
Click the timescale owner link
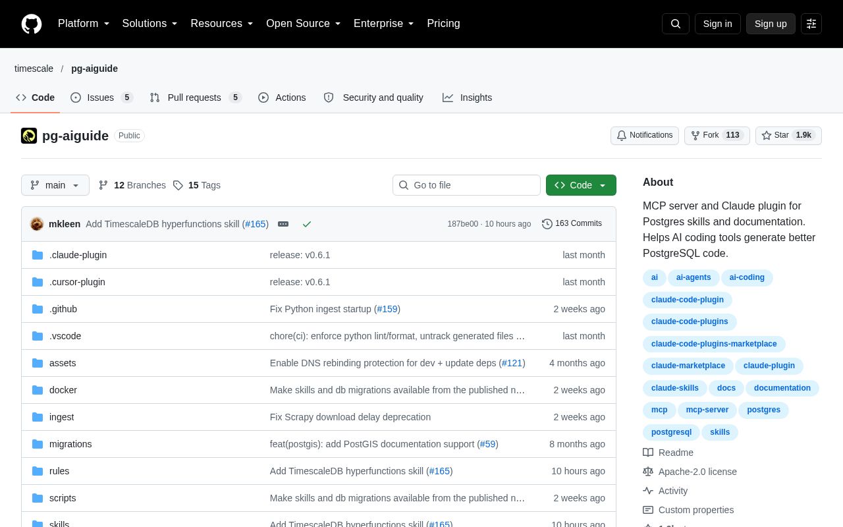[x=34, y=69]
